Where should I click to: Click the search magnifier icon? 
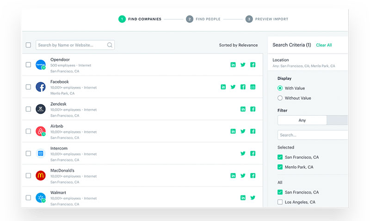pyautogui.click(x=110, y=45)
